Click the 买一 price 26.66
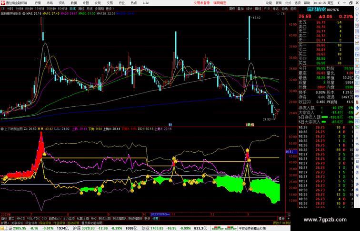 (321, 45)
